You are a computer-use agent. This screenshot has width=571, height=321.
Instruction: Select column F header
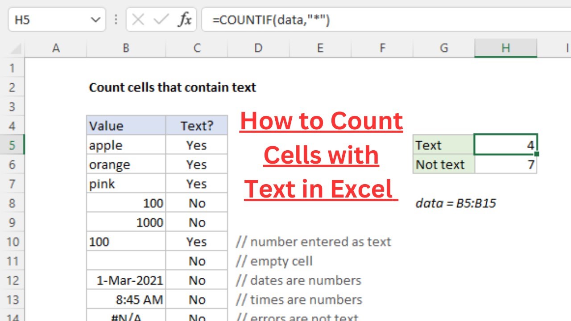382,48
